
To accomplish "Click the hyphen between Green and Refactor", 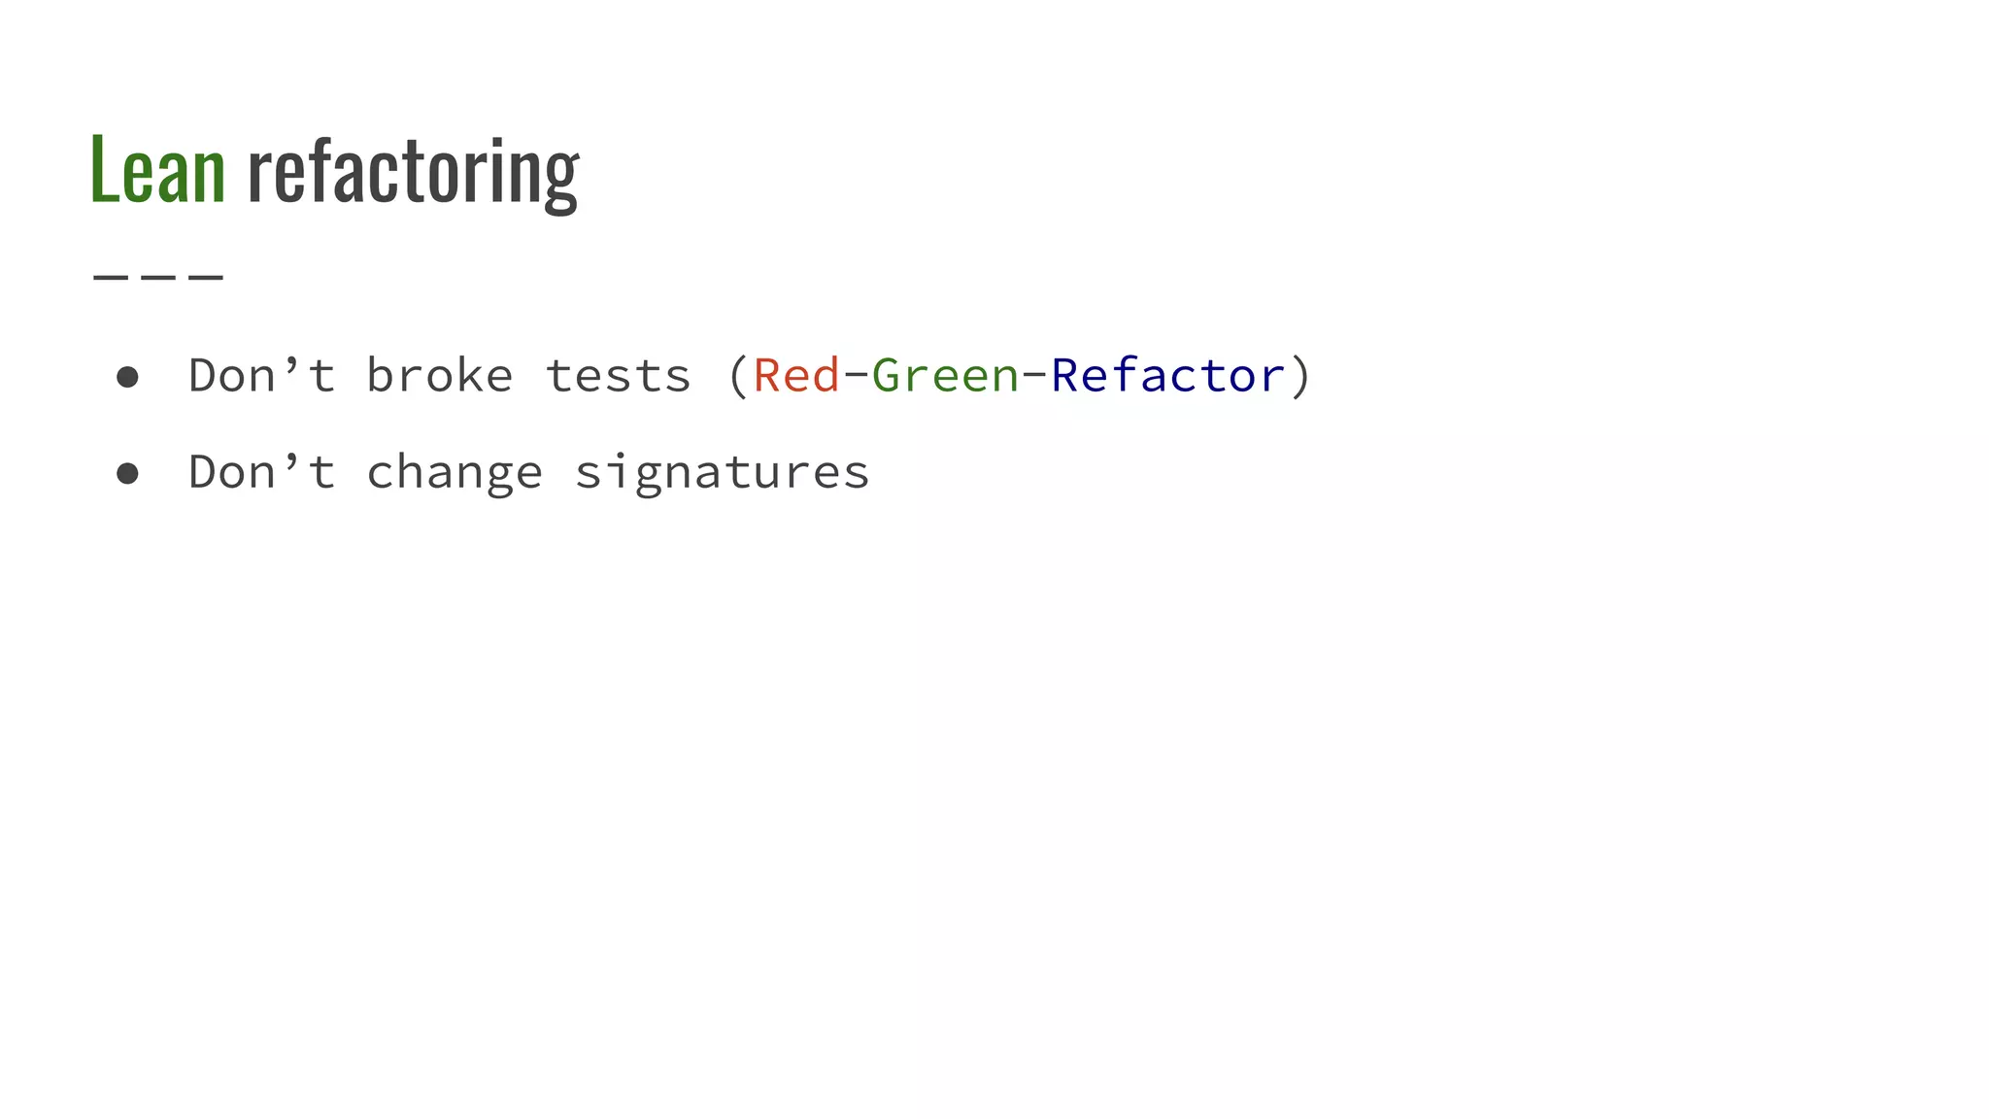I will (1034, 376).
